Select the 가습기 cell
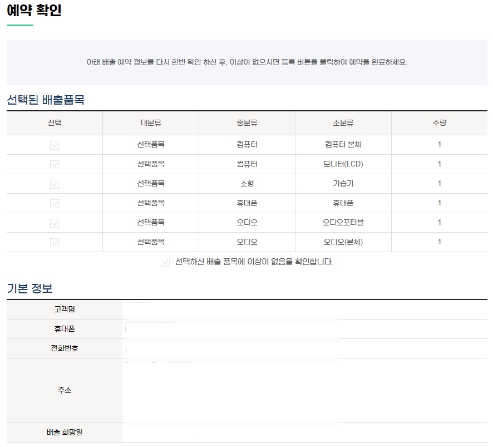This screenshot has height=447, width=493. 343,184
